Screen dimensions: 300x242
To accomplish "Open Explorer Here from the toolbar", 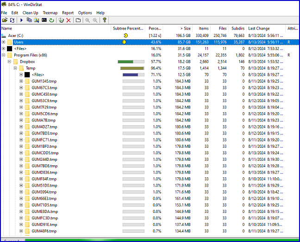I will click(x=36, y=20).
